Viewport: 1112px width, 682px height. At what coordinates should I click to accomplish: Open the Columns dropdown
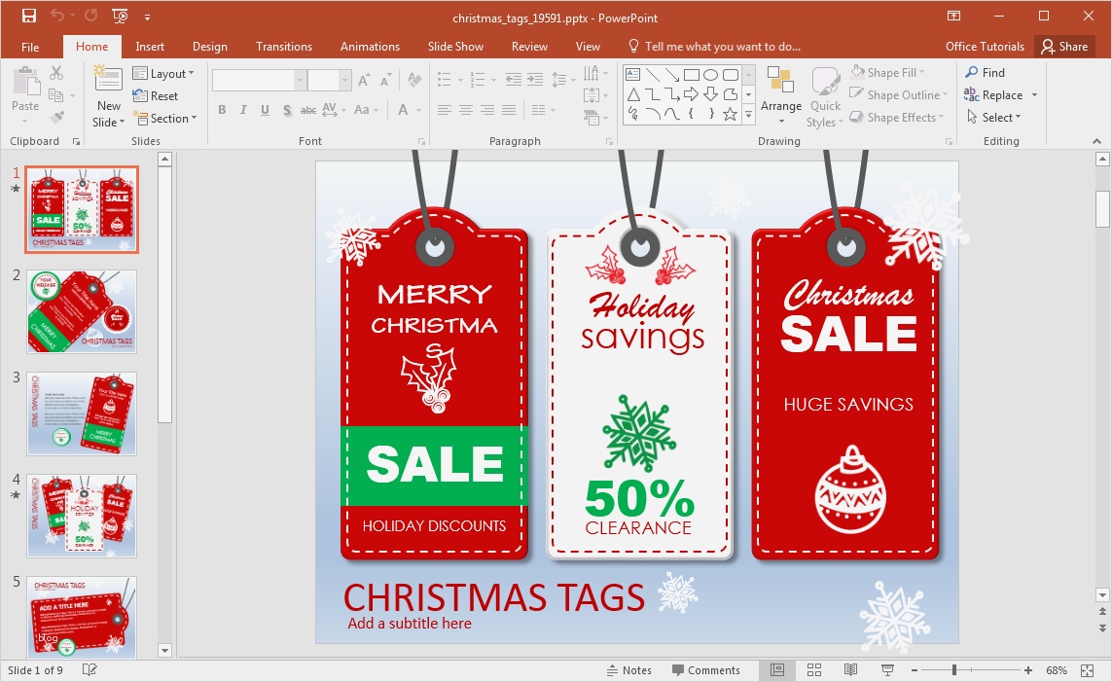543,110
